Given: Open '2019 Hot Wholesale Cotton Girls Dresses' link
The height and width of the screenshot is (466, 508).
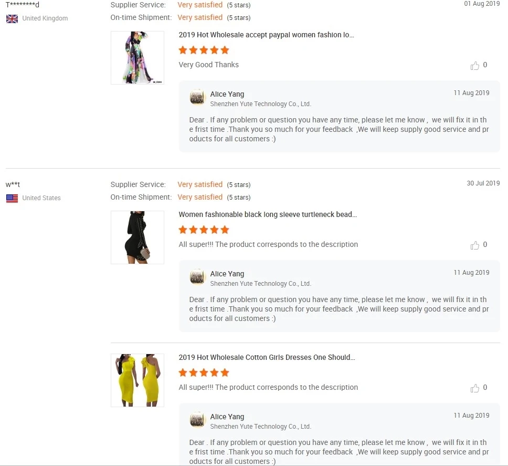Looking at the screenshot, I should pyautogui.click(x=267, y=357).
